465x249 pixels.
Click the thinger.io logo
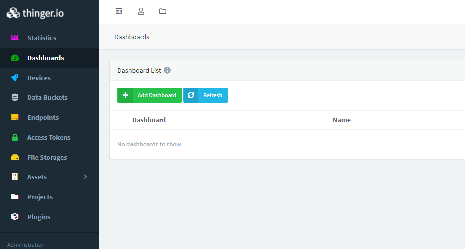35,13
